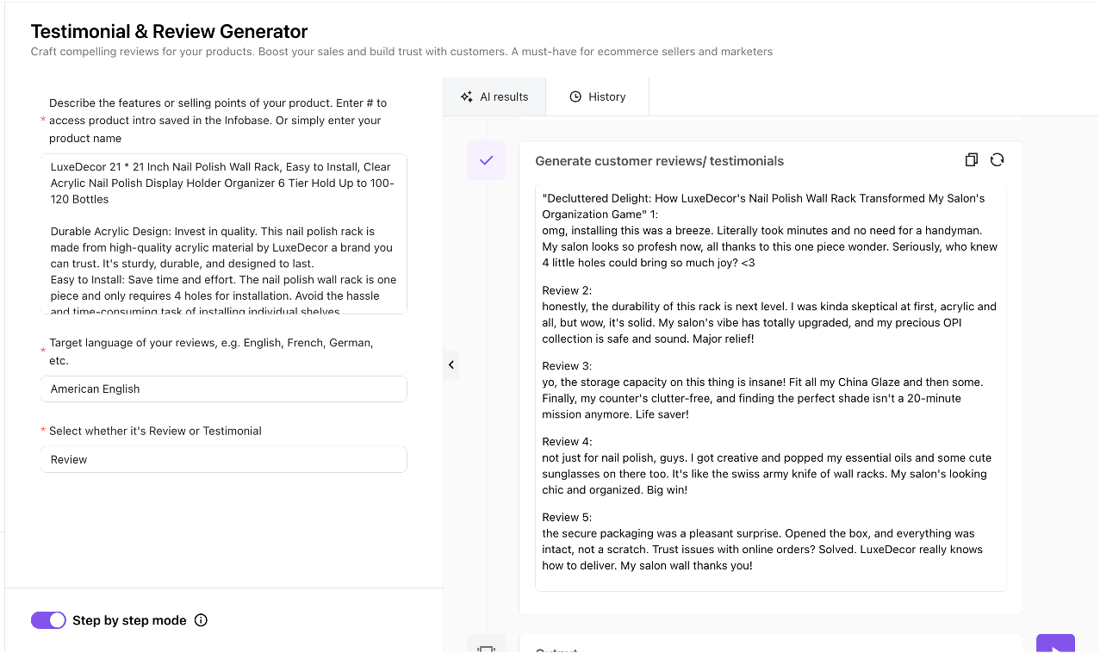Click the AI results sparkle icon
The image size is (1100, 653).
(466, 96)
